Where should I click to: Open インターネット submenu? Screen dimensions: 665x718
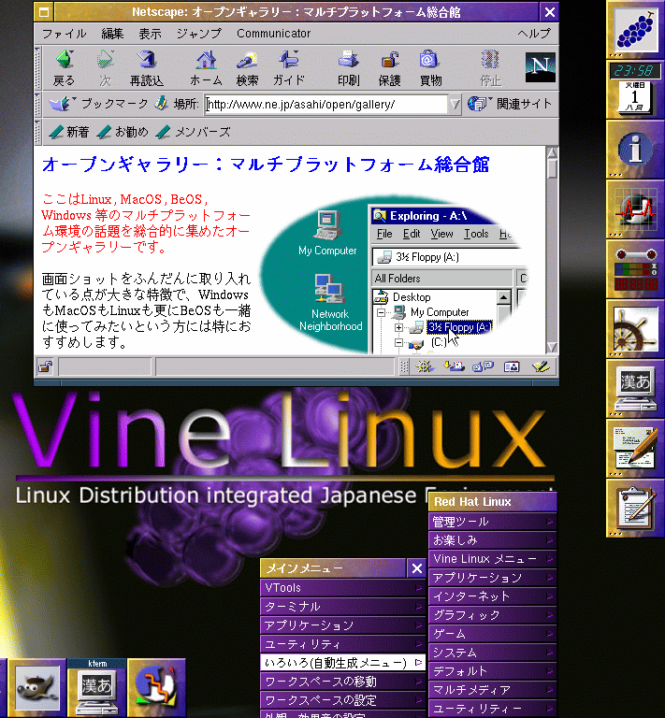492,596
